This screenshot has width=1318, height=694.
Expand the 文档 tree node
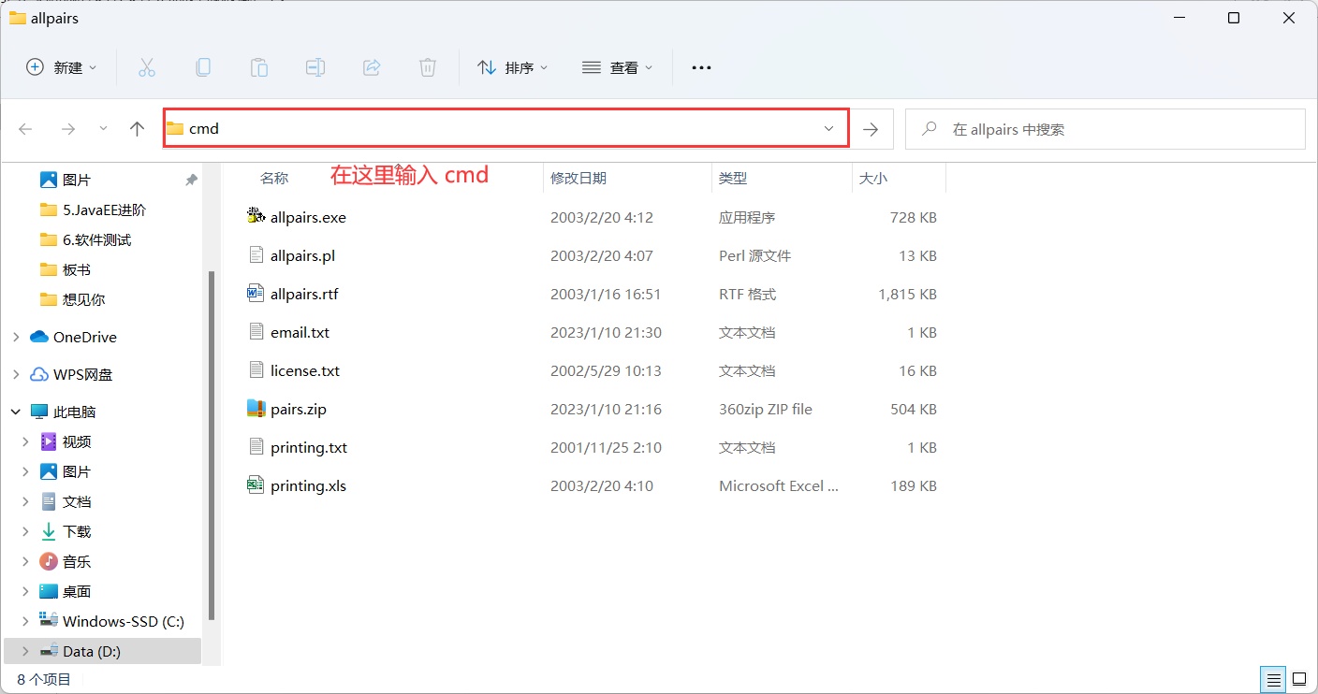coord(25,501)
